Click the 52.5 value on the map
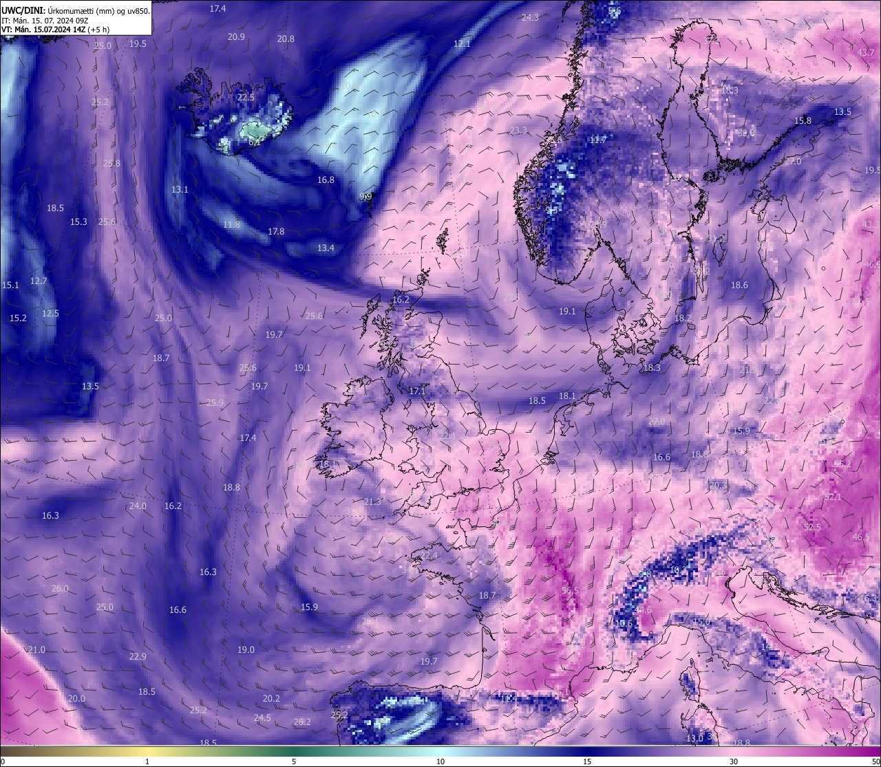This screenshot has height=767, width=881. (x=812, y=527)
